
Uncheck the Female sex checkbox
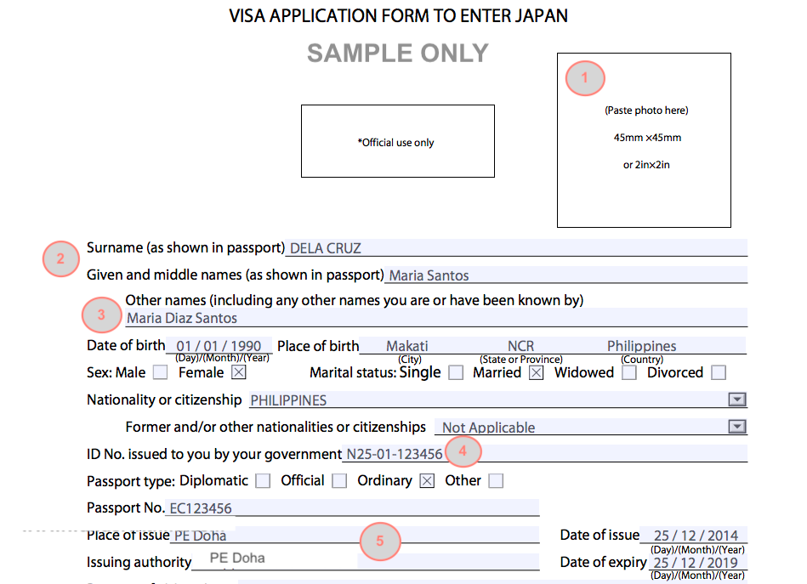pos(238,372)
